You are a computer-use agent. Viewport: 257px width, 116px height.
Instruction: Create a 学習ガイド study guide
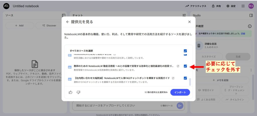(x=208, y=90)
